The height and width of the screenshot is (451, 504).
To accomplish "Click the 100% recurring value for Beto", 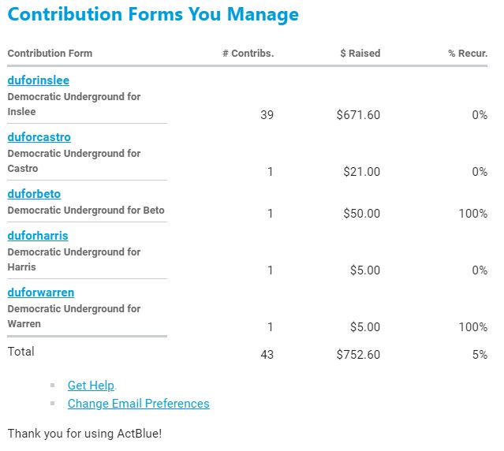I will [472, 214].
